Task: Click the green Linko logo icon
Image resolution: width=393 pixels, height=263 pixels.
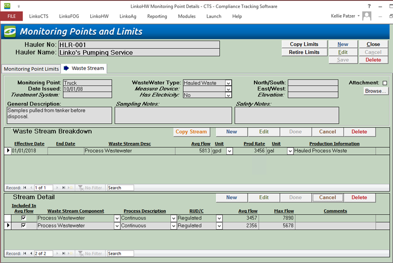Action: tap(10, 32)
